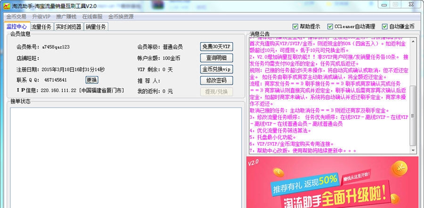Click the 金币兑换vip button
The height and width of the screenshot is (208, 424).
pos(216,69)
